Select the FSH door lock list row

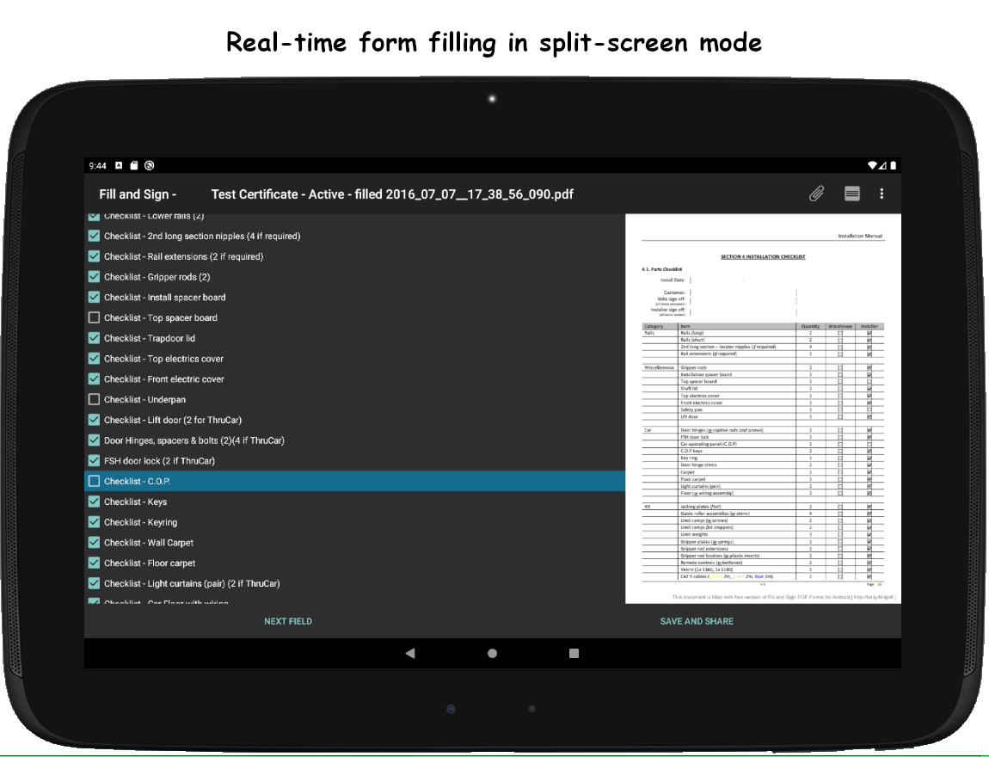coord(344,461)
